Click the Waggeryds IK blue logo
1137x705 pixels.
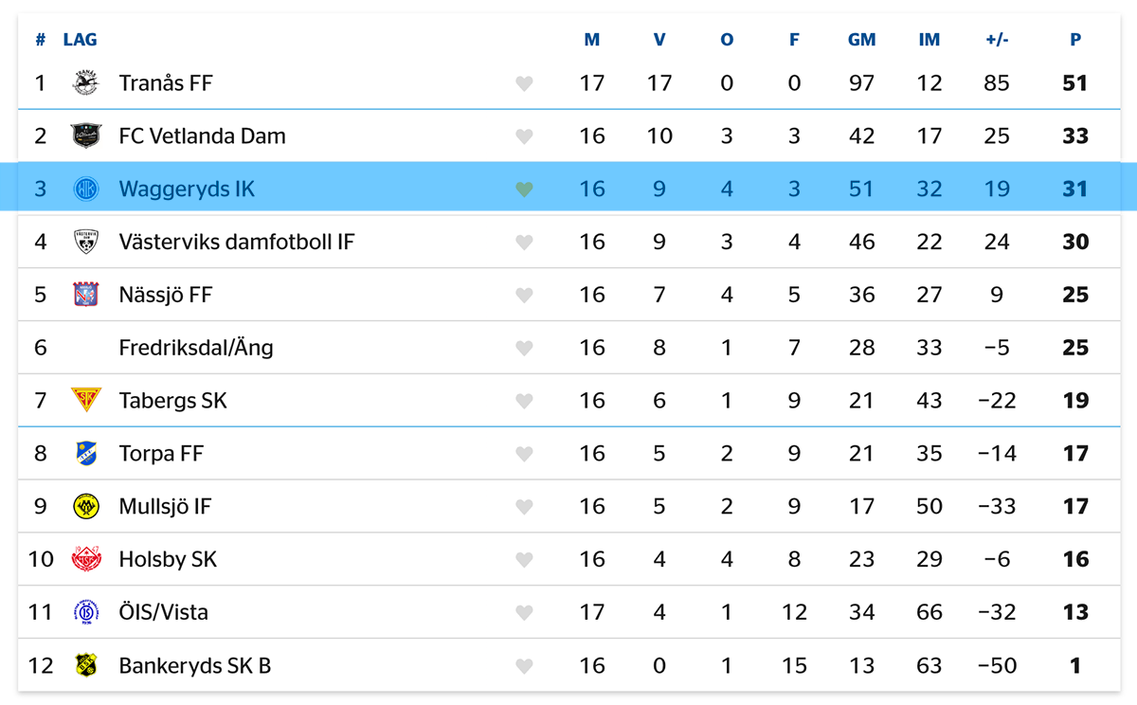(x=85, y=190)
